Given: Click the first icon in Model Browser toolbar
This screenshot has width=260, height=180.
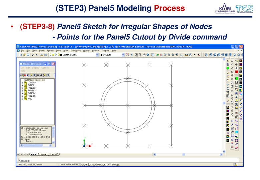Looking at the screenshot, I should point(21,75).
